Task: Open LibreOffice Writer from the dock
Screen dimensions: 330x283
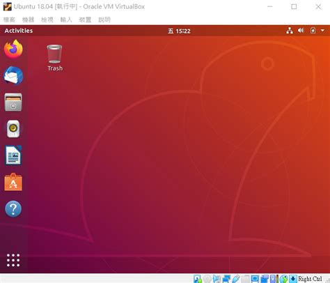Action: [13, 155]
